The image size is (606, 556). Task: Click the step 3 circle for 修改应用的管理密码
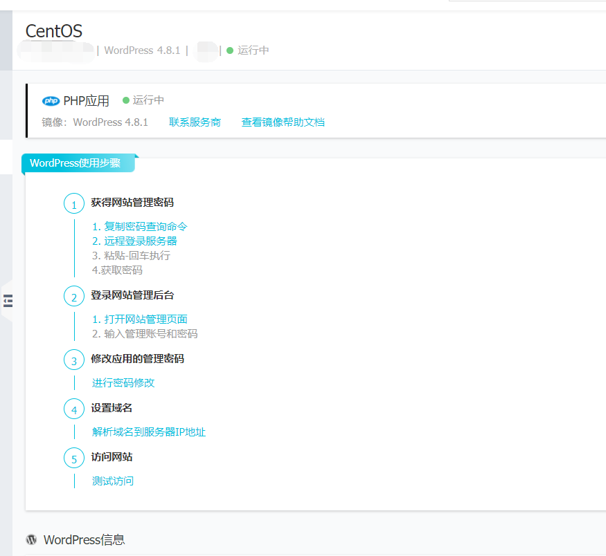coord(74,360)
